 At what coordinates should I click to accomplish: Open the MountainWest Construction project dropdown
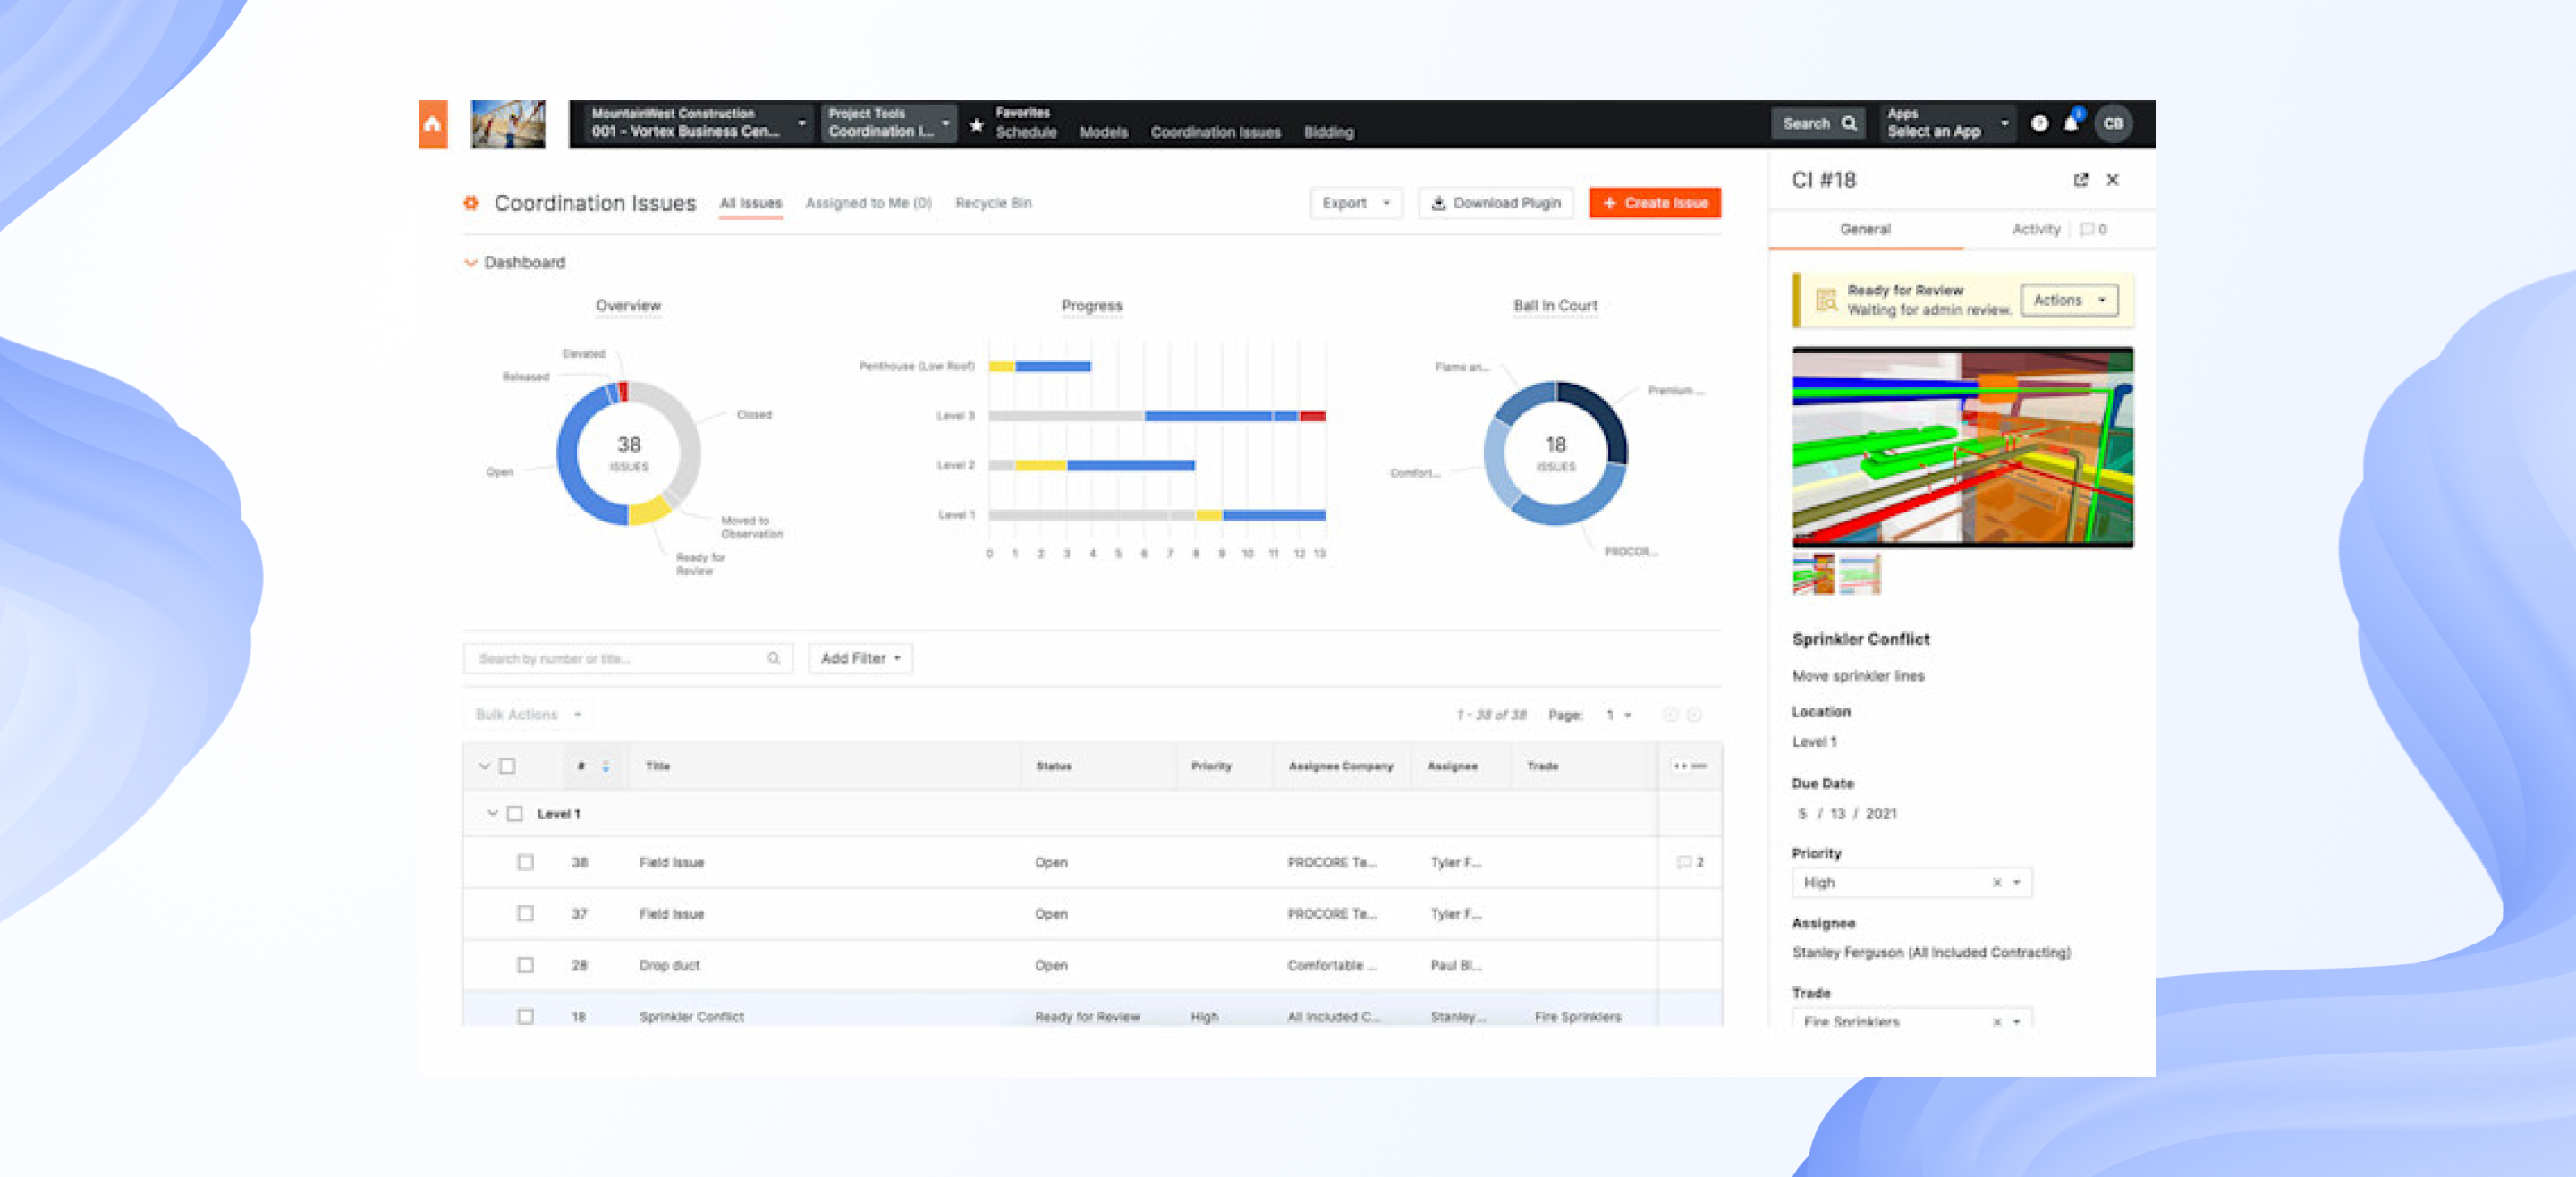[698, 123]
